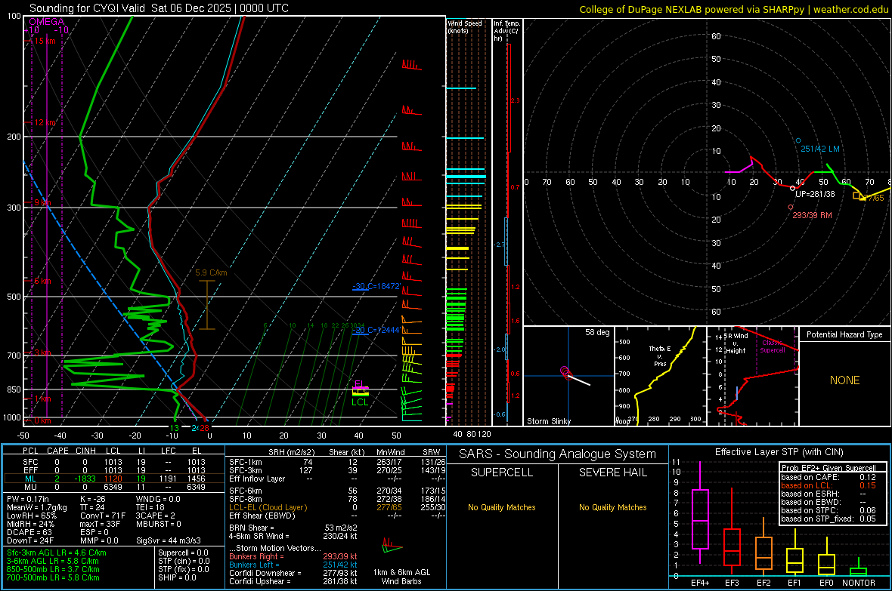The height and width of the screenshot is (591, 892).
Task: Click the weather.cod.edu NEXLAB credit text
Action: [734, 9]
